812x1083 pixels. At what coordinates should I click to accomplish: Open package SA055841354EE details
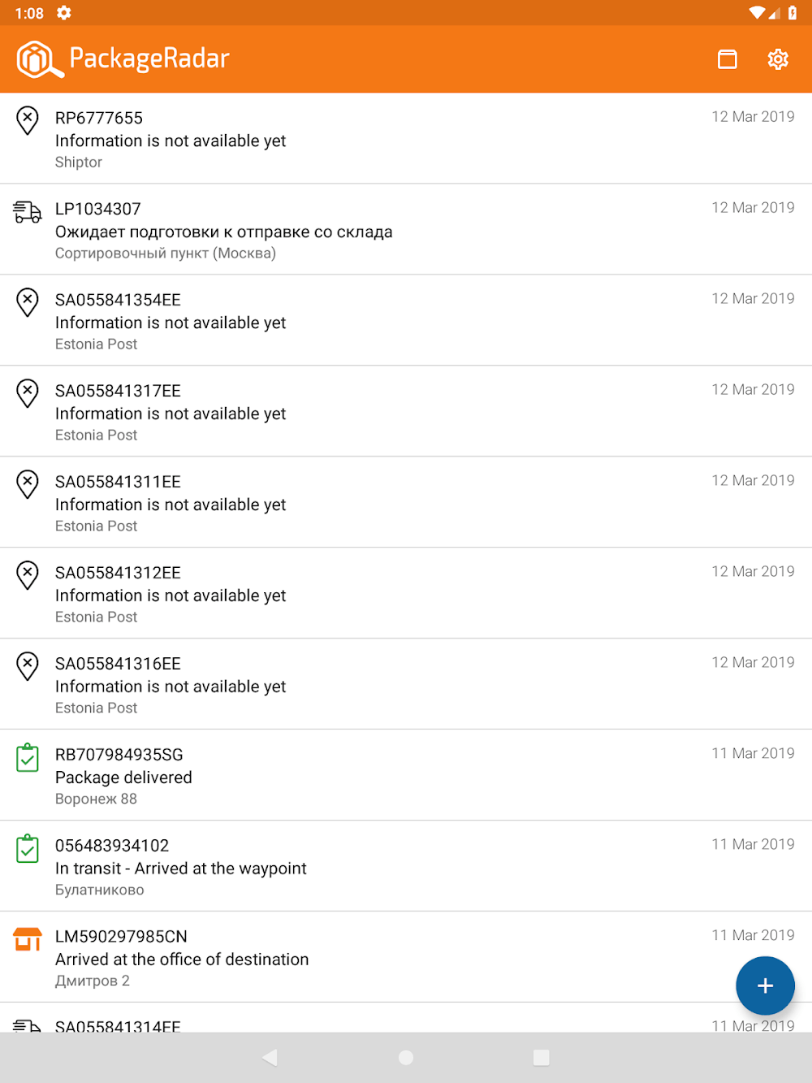(x=406, y=321)
